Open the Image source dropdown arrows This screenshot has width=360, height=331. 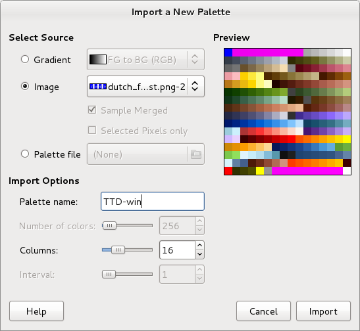[195, 86]
